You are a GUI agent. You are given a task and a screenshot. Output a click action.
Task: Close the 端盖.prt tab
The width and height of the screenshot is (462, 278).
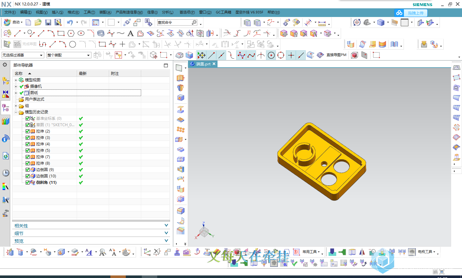tap(214, 64)
